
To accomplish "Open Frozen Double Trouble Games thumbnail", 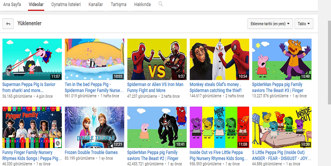I will (x=95, y=127).
